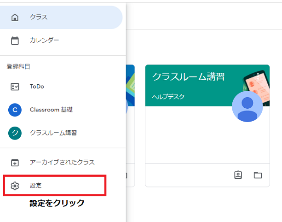Open Drive folder icon on クラスルーム講習 card

pyautogui.click(x=258, y=175)
